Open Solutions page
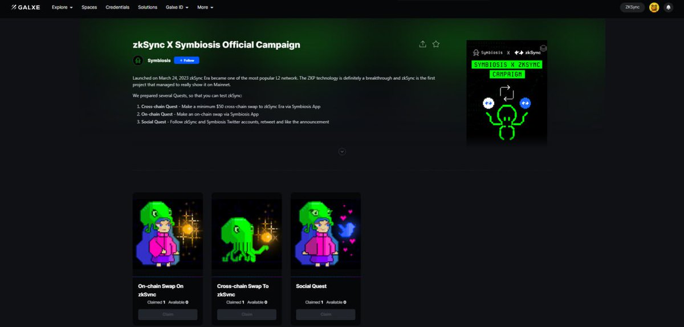Viewport: 684px width, 327px height. click(x=148, y=7)
